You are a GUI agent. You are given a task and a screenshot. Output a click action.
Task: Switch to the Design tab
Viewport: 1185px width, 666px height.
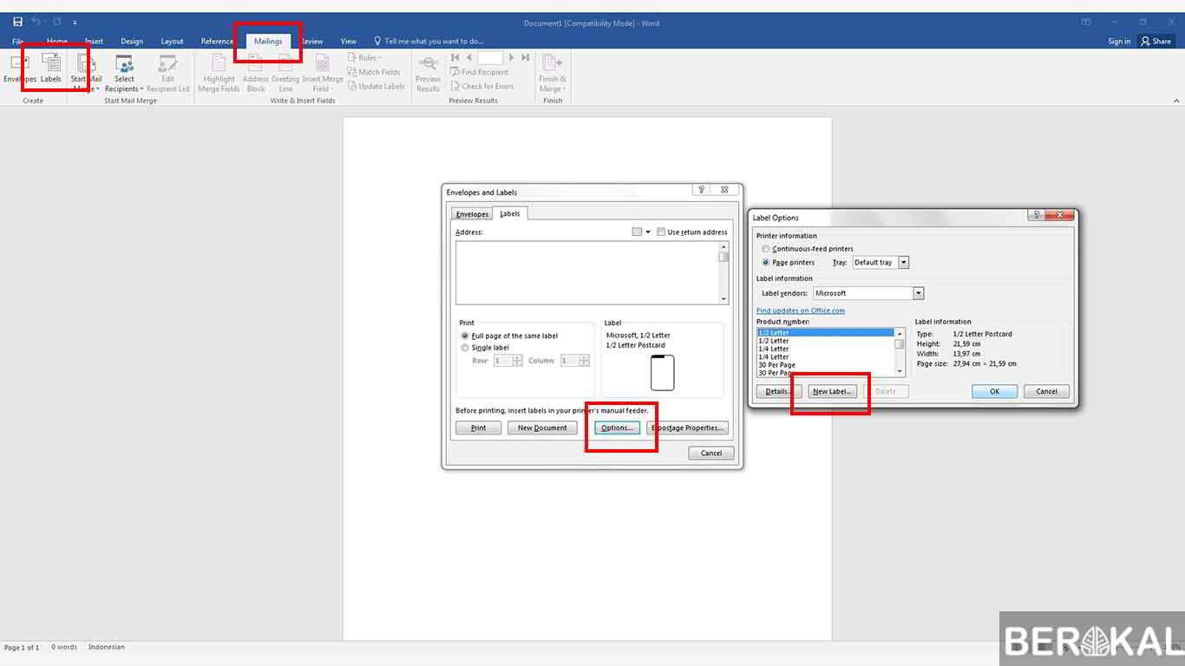[132, 41]
